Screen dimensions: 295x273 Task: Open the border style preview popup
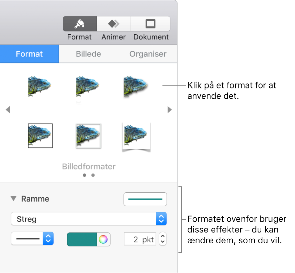pos(145,199)
